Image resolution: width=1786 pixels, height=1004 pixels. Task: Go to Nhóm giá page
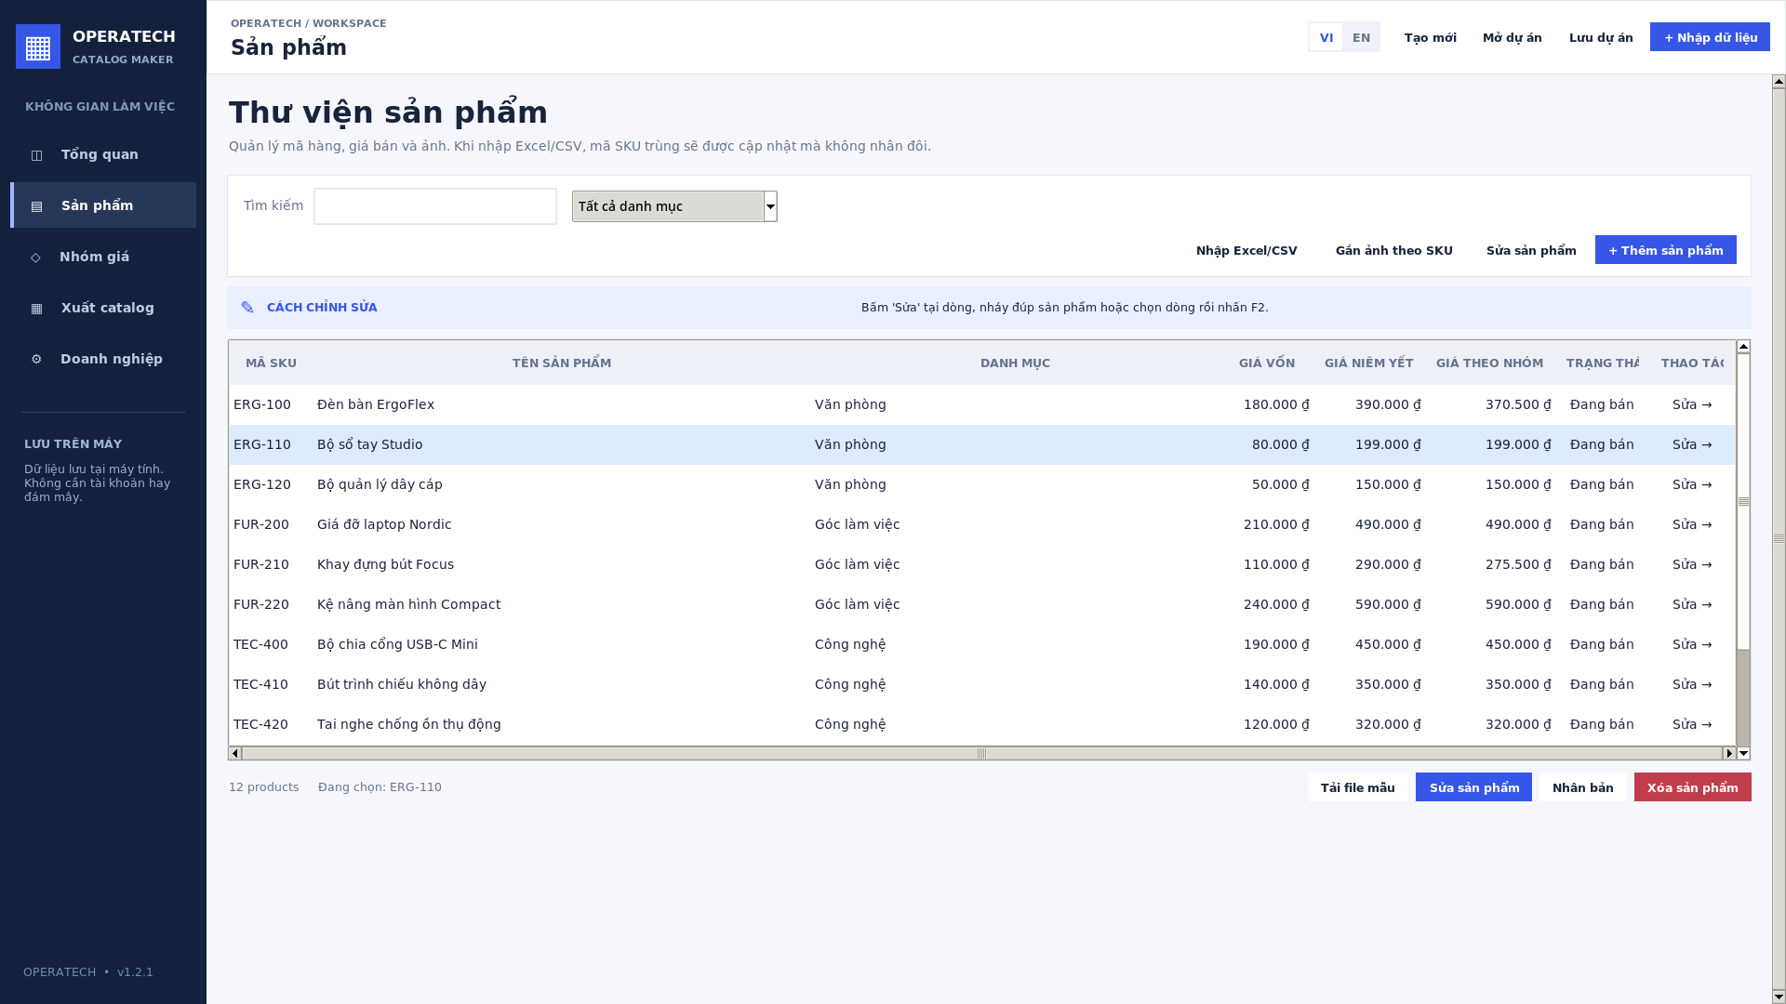coord(103,257)
